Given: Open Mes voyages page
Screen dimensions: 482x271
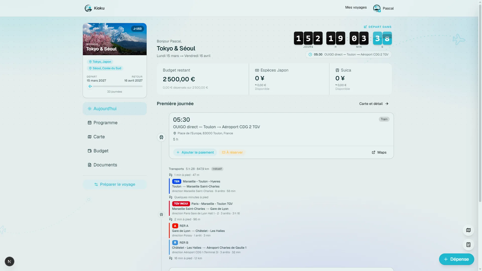Looking at the screenshot, I should coord(356,8).
